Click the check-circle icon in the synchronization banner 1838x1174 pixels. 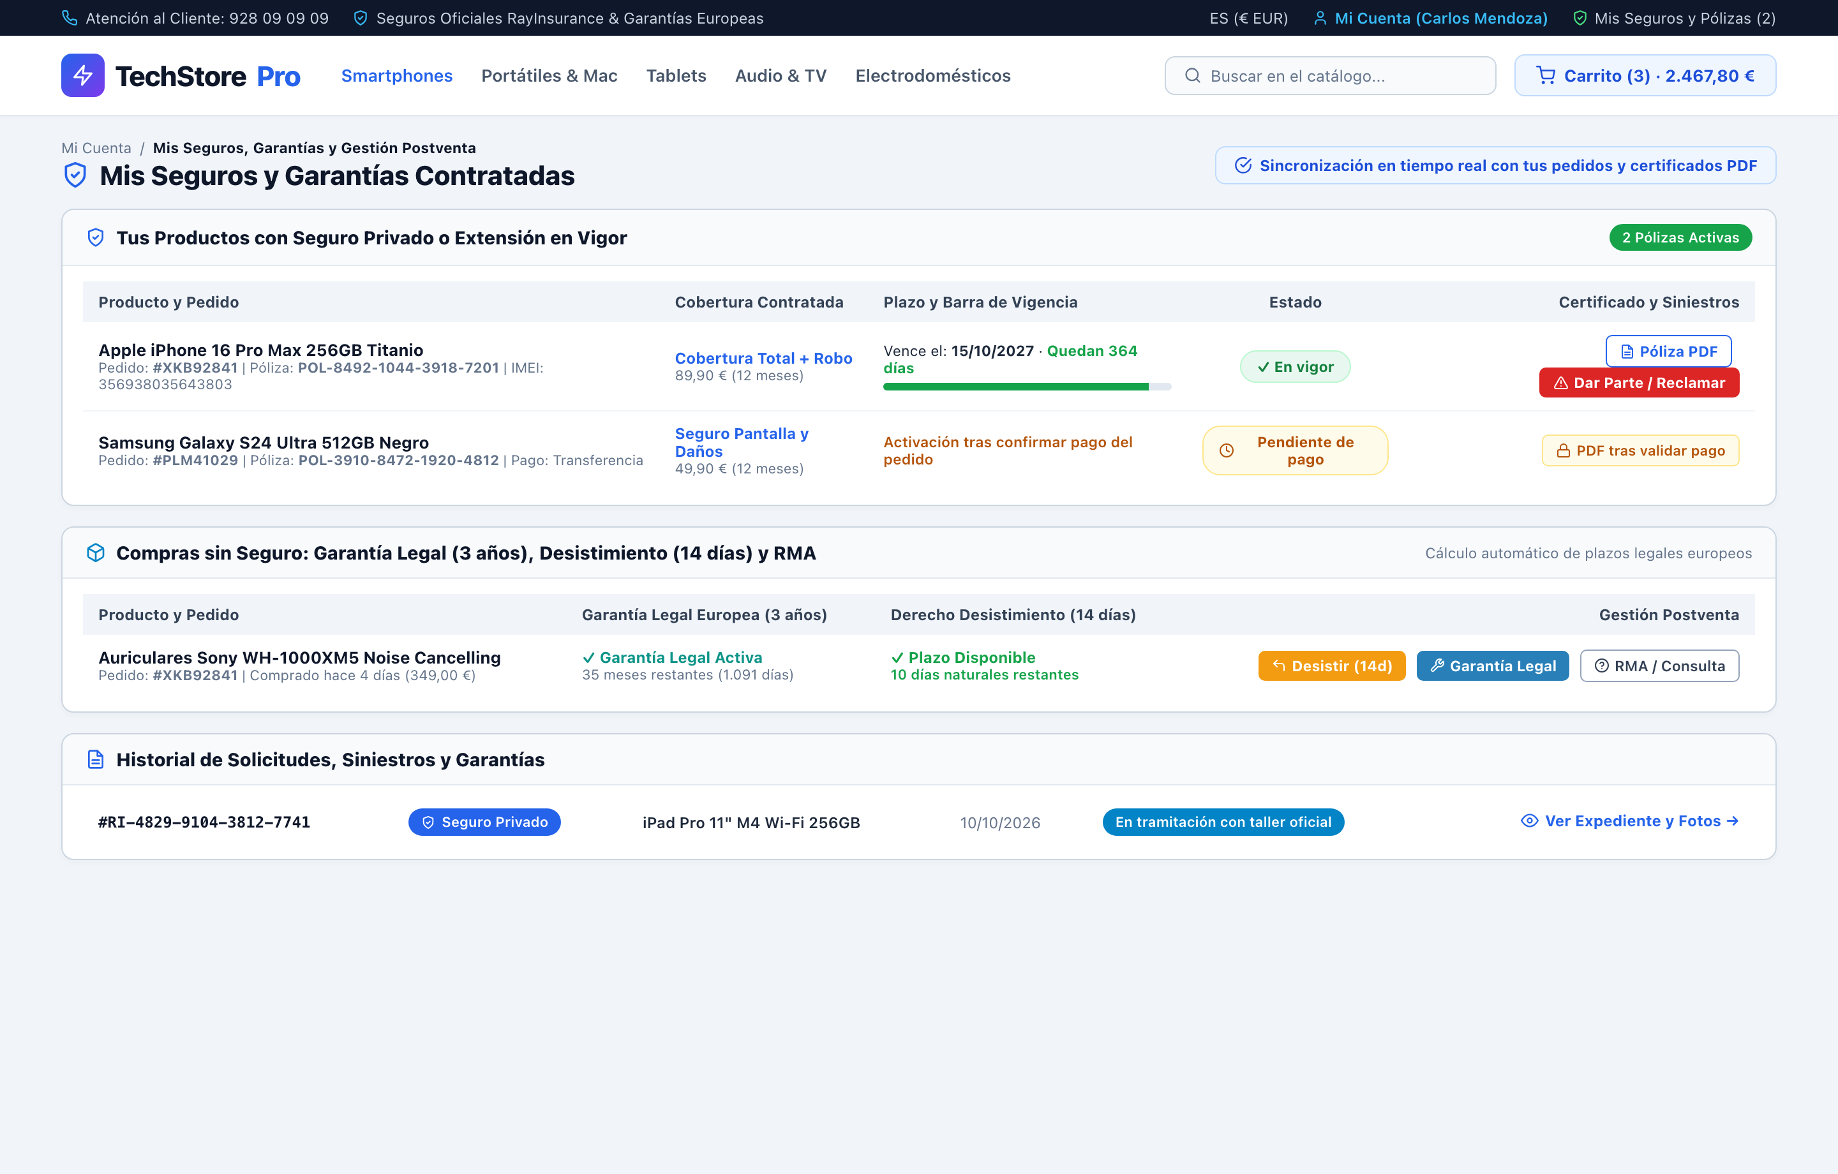tap(1243, 166)
